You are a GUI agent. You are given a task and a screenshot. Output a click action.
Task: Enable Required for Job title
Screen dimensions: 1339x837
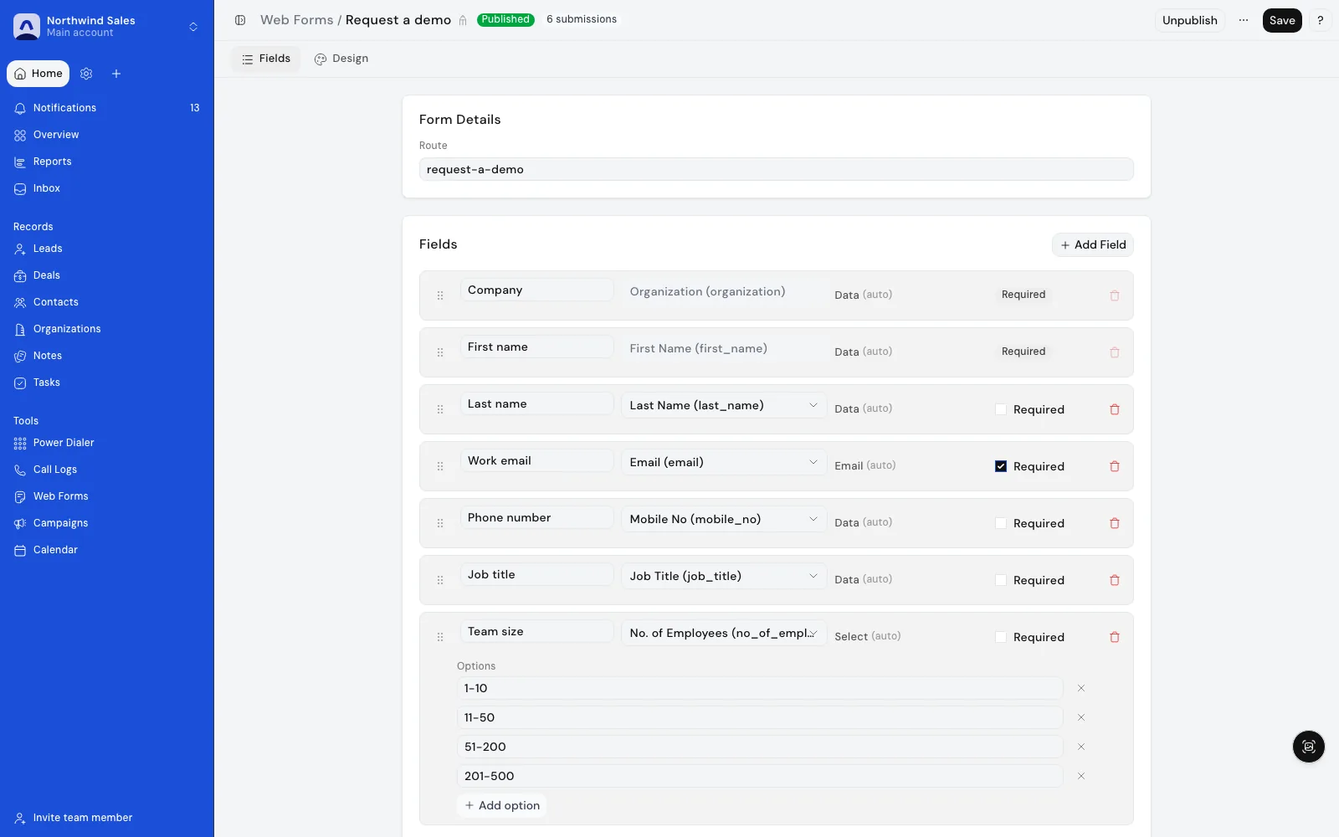(1001, 580)
